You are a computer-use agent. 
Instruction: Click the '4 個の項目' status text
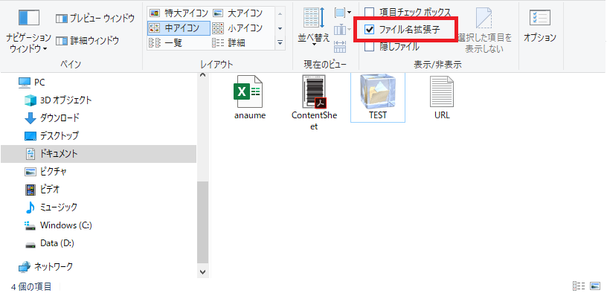pos(31,287)
